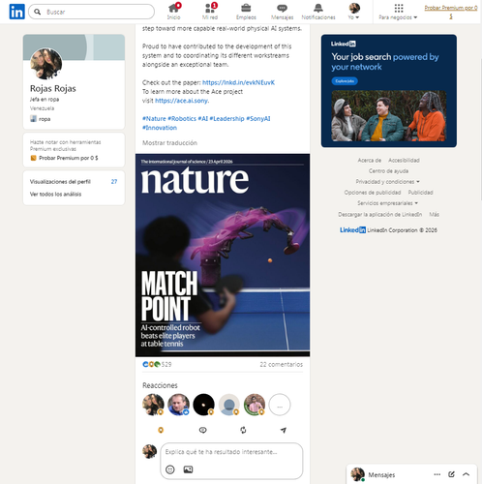Open Ver todos los análisis
Screen dimensions: 482x484
click(55, 195)
